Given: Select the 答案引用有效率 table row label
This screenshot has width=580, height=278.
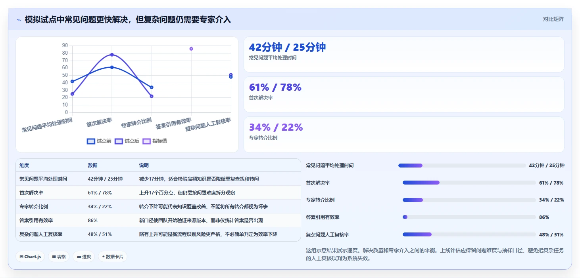Looking at the screenshot, I should tap(36, 221).
